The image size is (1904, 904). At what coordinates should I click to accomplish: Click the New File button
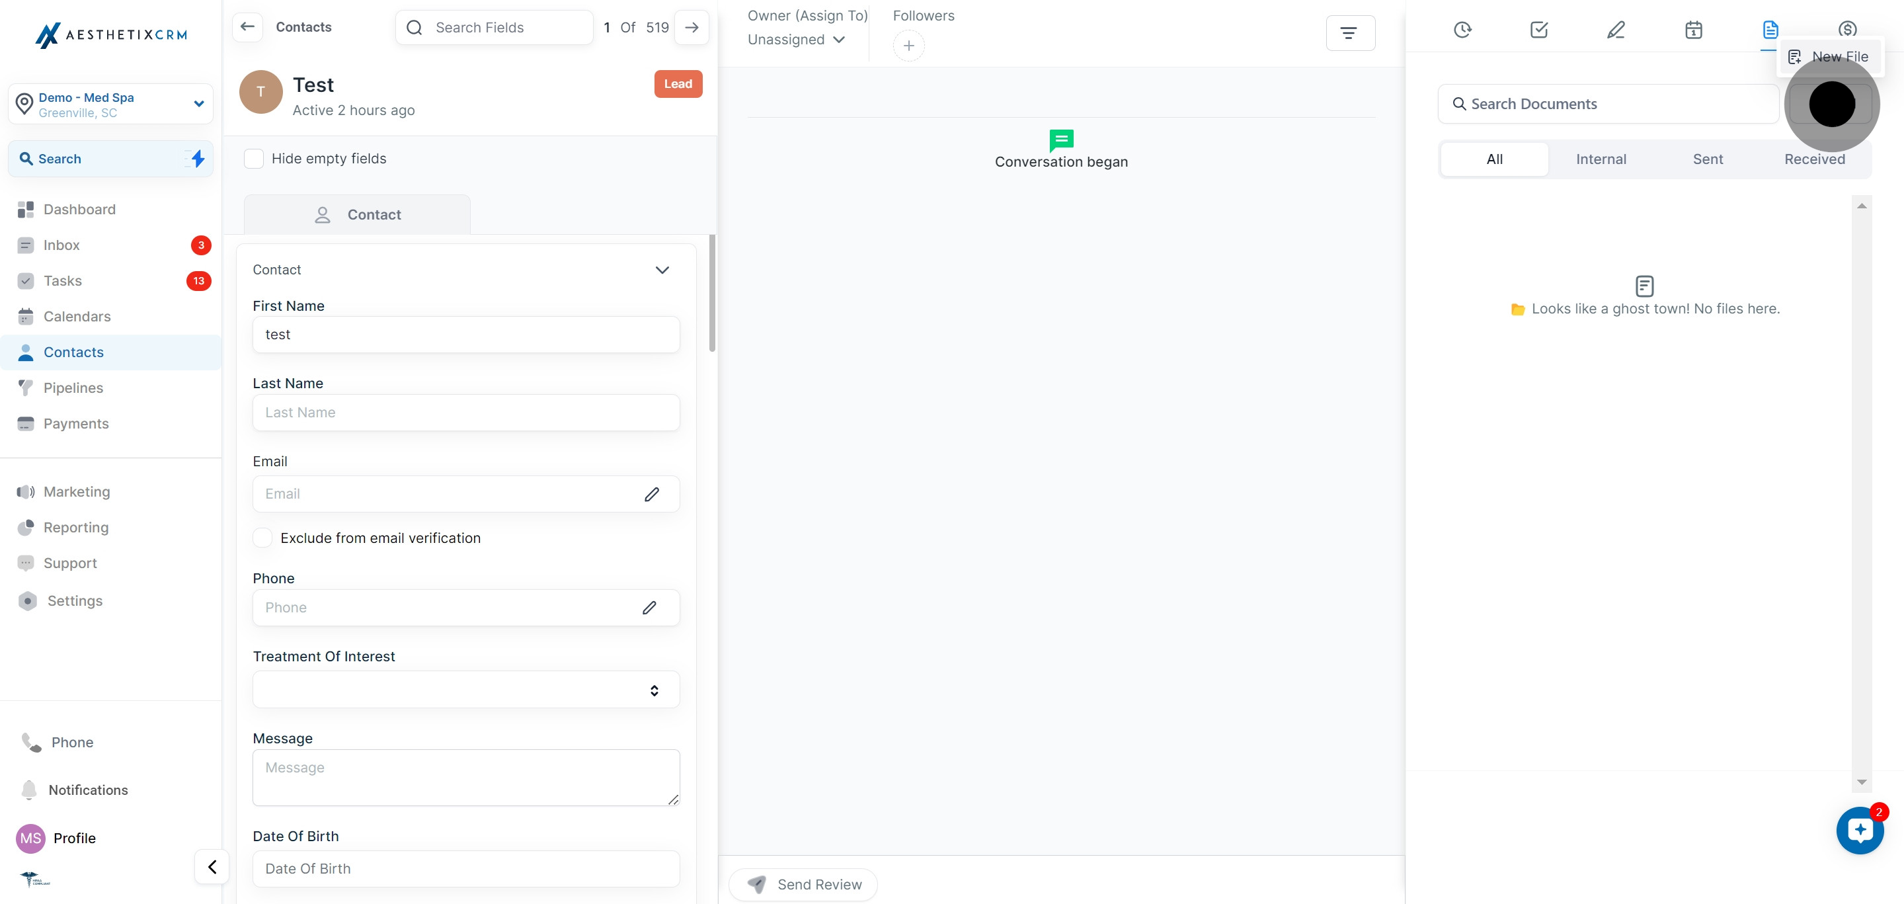[1830, 57]
